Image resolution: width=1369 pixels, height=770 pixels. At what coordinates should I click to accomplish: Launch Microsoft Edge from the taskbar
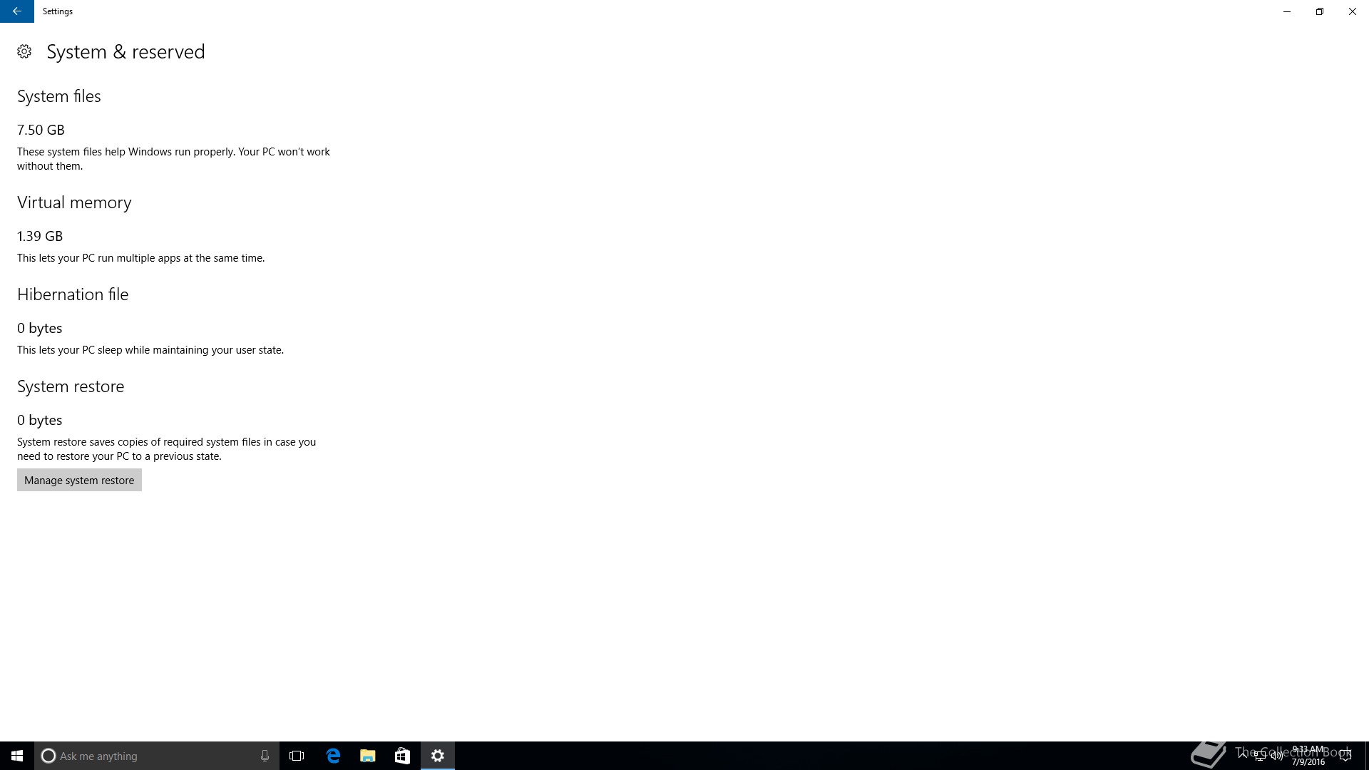click(333, 756)
